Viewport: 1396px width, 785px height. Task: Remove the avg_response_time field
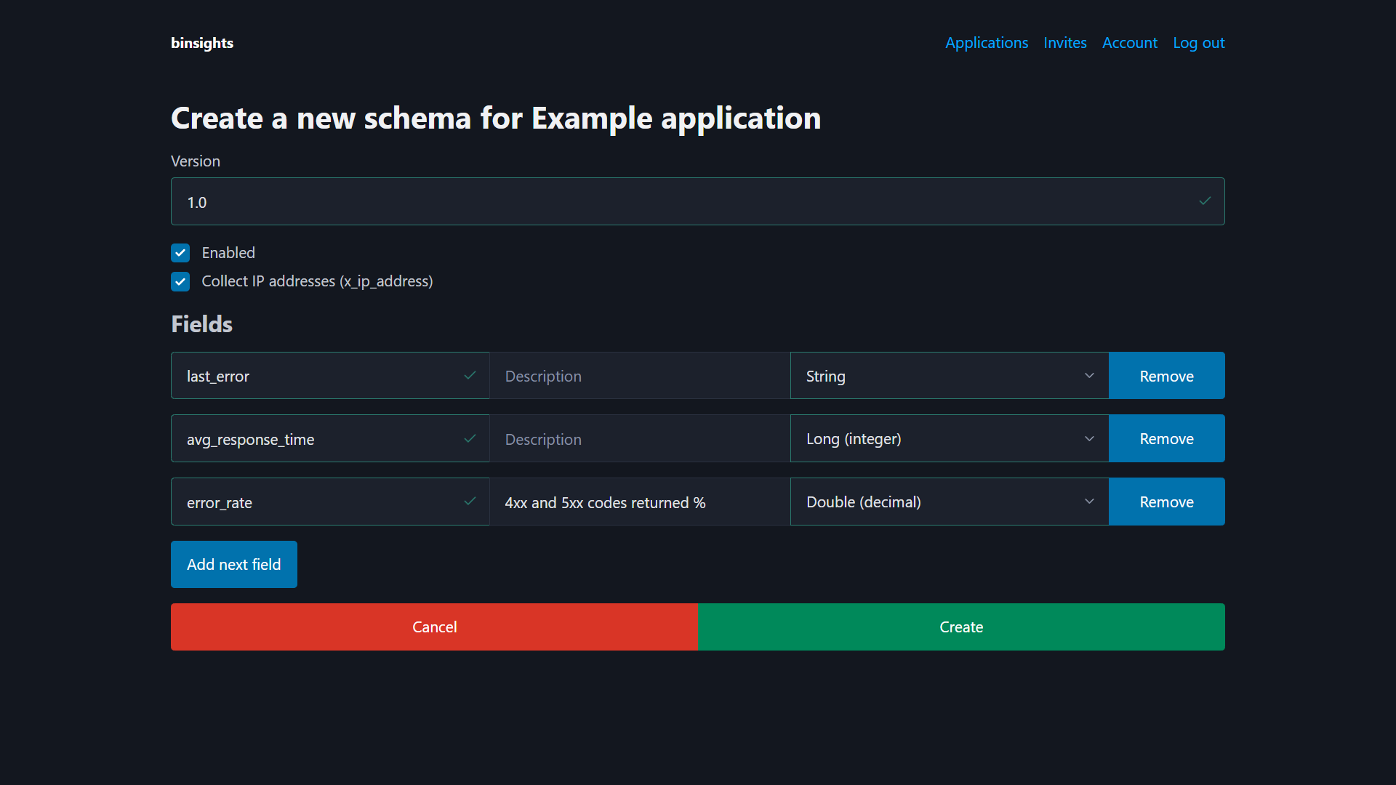pos(1166,438)
